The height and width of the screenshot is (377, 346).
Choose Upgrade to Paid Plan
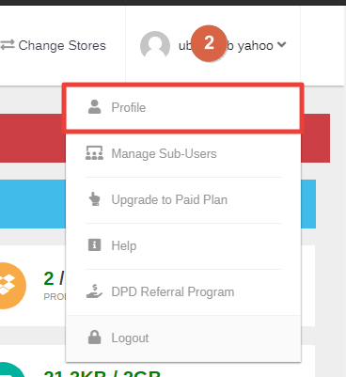[x=183, y=199]
